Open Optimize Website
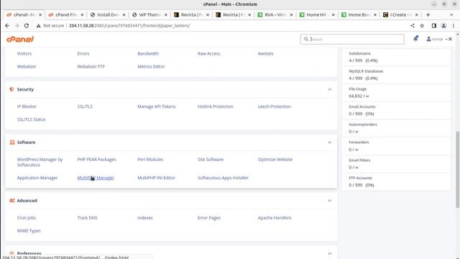 (275, 160)
